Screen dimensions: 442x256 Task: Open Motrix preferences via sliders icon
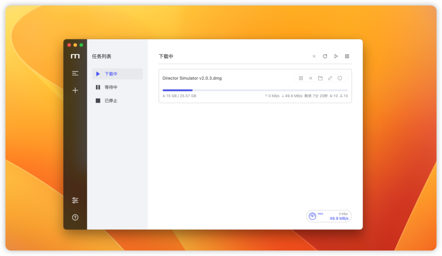(x=75, y=200)
